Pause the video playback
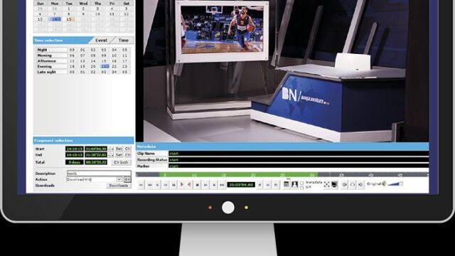Screen dimensions: 455x256 [x=173, y=185]
